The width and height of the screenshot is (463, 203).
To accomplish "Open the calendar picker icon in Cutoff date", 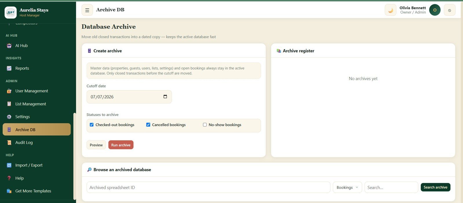I will pos(165,97).
